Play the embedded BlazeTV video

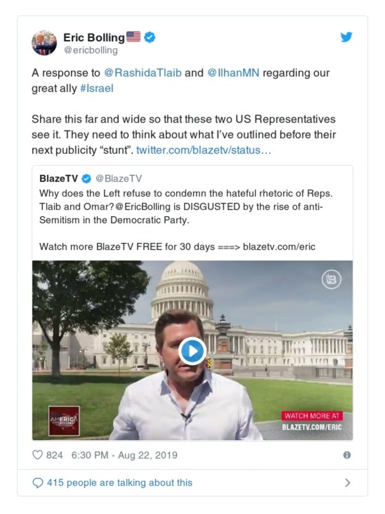[x=192, y=350]
